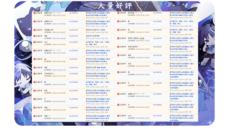This screenshot has width=230, height=129.
Task: Click the star beside the 速度快 老闆很nice review
Action: click(118, 38)
